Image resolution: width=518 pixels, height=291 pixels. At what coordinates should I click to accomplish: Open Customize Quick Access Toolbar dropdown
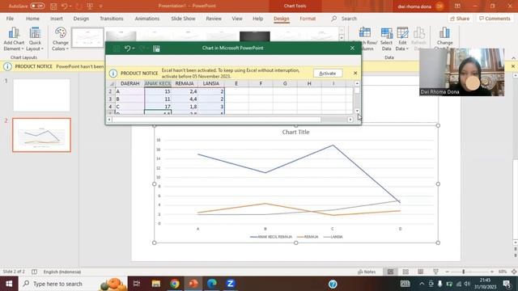pos(100,6)
